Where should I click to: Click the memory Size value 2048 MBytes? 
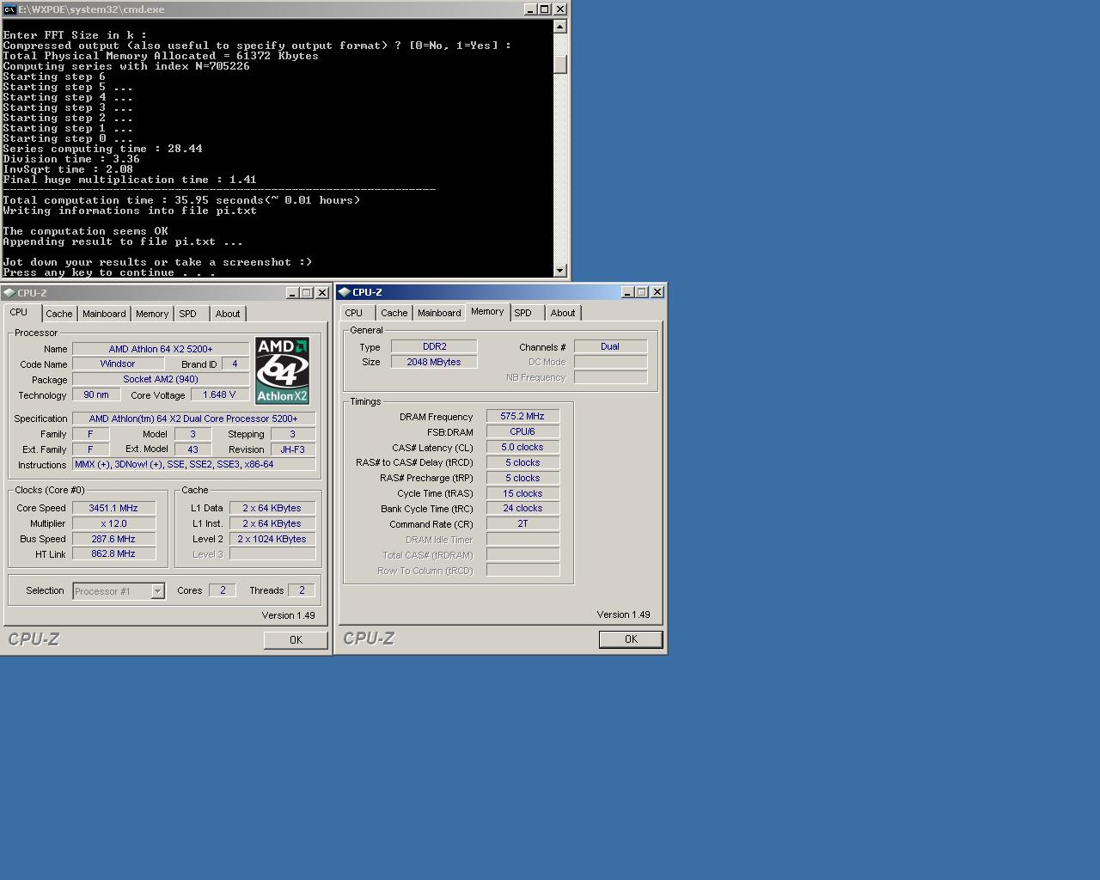point(434,362)
